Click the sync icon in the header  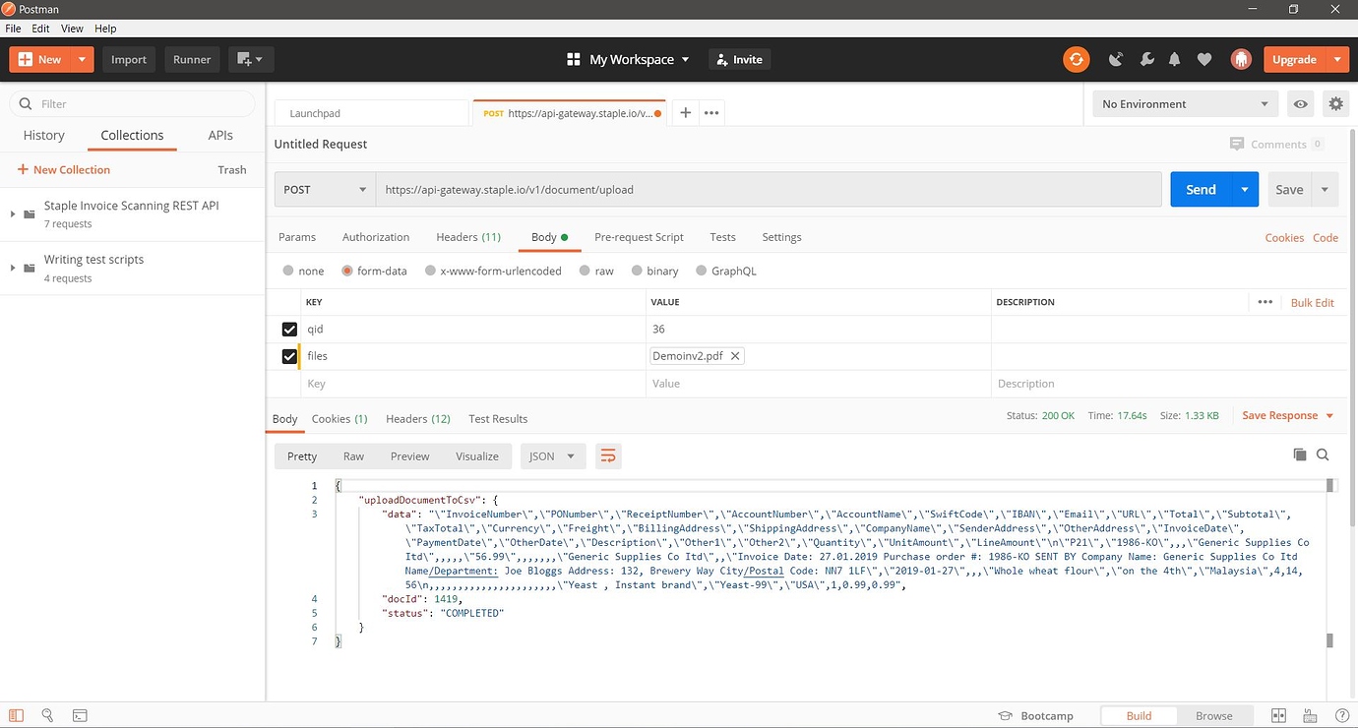pos(1076,59)
